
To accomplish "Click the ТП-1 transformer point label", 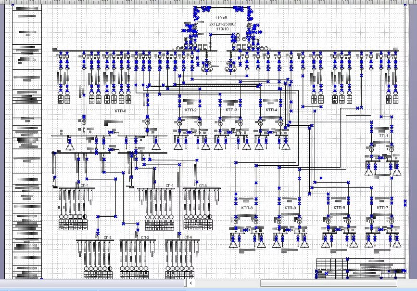I will 383,136.
